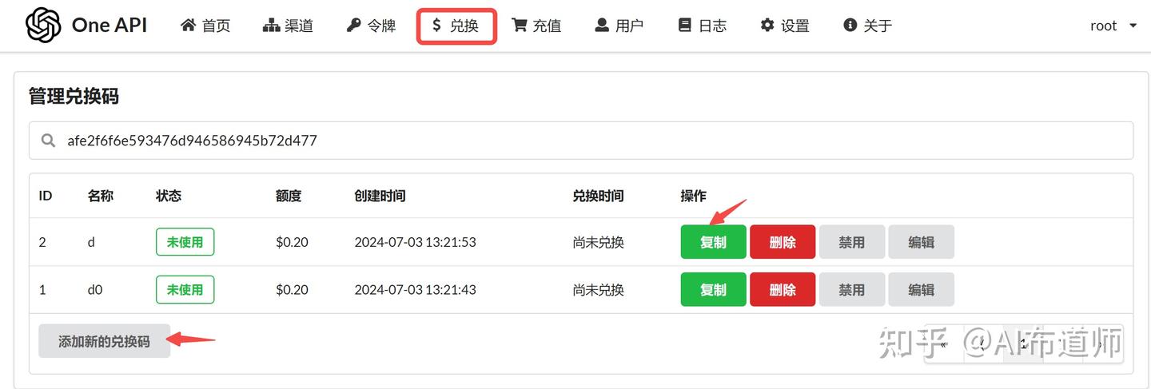The image size is (1151, 389).
Task: Click the One API logo icon
Action: (x=43, y=26)
